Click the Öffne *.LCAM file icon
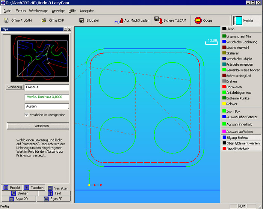 [x=6, y=20]
